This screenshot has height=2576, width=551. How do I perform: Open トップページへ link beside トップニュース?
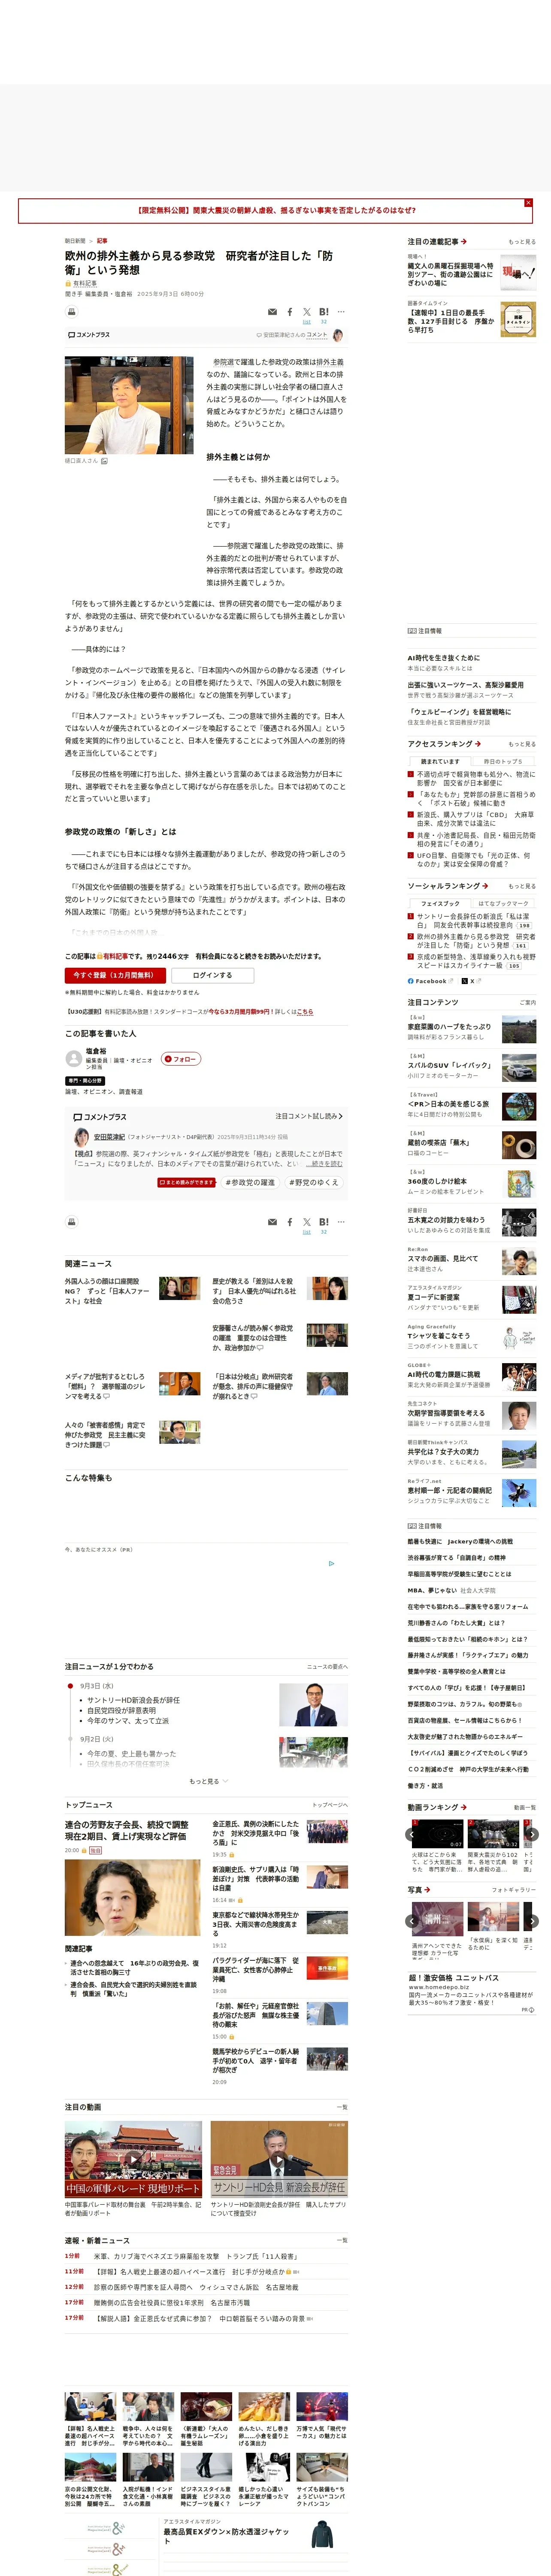pyautogui.click(x=330, y=1805)
